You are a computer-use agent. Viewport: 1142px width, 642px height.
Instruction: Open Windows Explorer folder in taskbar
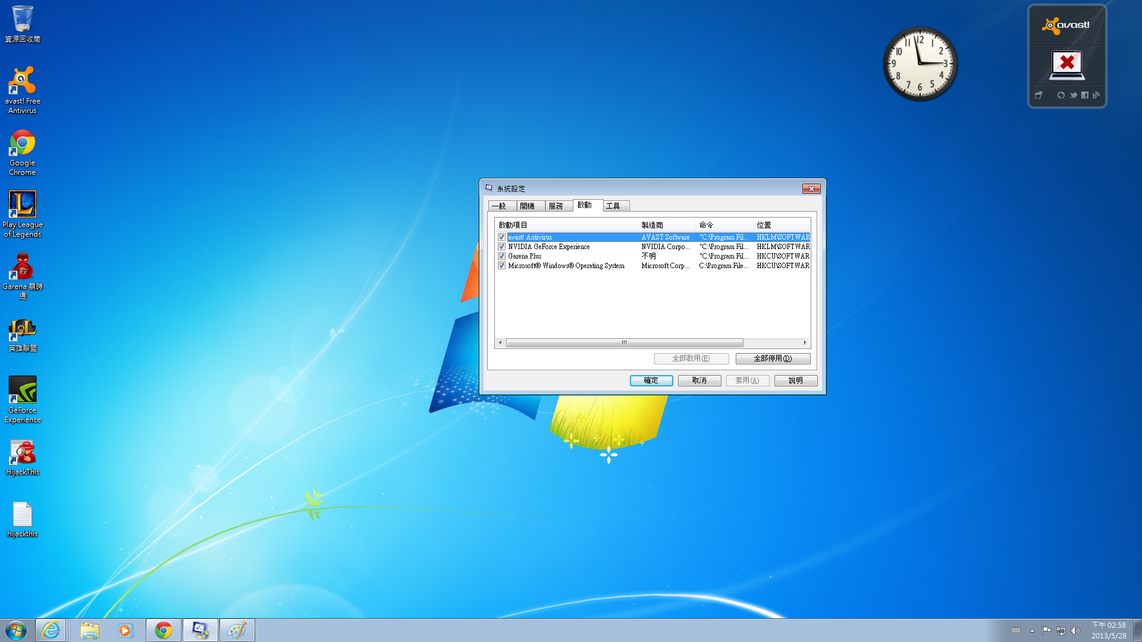click(90, 630)
